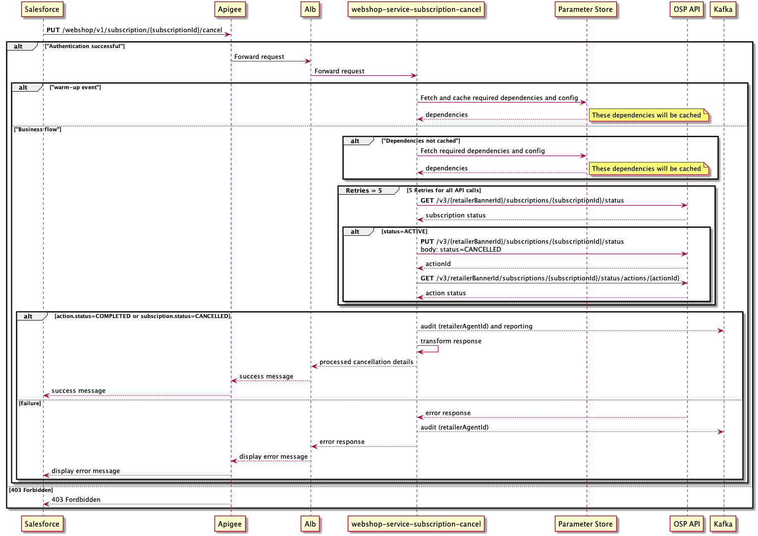Screen dimensions: 758x536
Task: Click the "action status" reply message
Action: pyautogui.click(x=445, y=293)
